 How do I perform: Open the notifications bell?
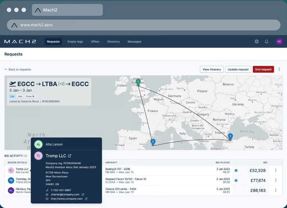pos(266,42)
